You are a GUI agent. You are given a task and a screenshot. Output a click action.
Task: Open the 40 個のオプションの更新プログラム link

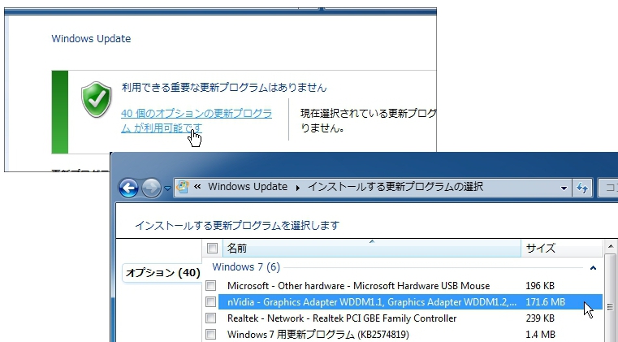click(197, 121)
